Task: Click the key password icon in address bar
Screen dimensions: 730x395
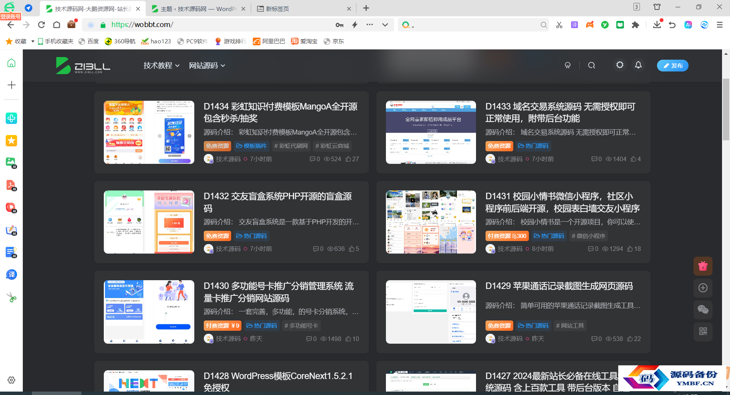Action: 340,25
